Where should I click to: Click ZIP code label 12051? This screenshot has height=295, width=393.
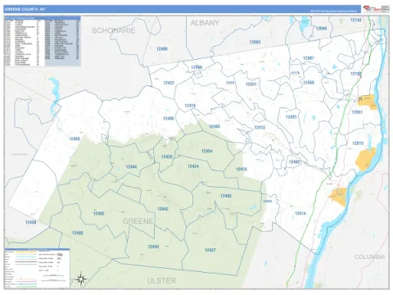point(357,112)
